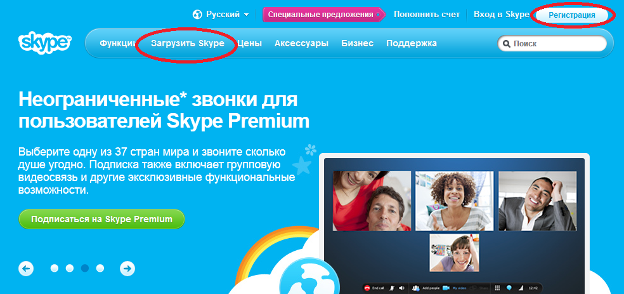Open the Поддержка menu item
This screenshot has height=294, width=624.
pyautogui.click(x=412, y=43)
